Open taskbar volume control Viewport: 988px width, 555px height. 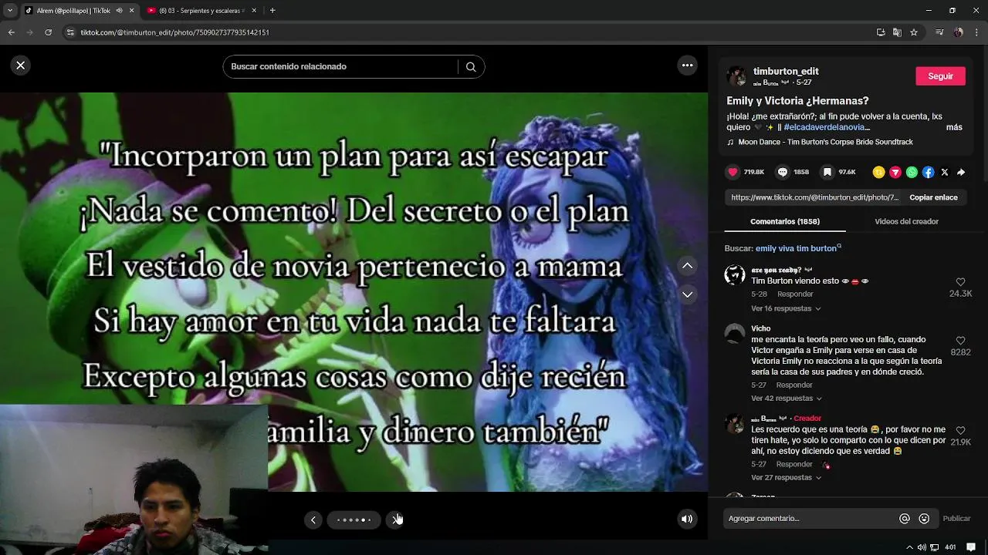(922, 547)
